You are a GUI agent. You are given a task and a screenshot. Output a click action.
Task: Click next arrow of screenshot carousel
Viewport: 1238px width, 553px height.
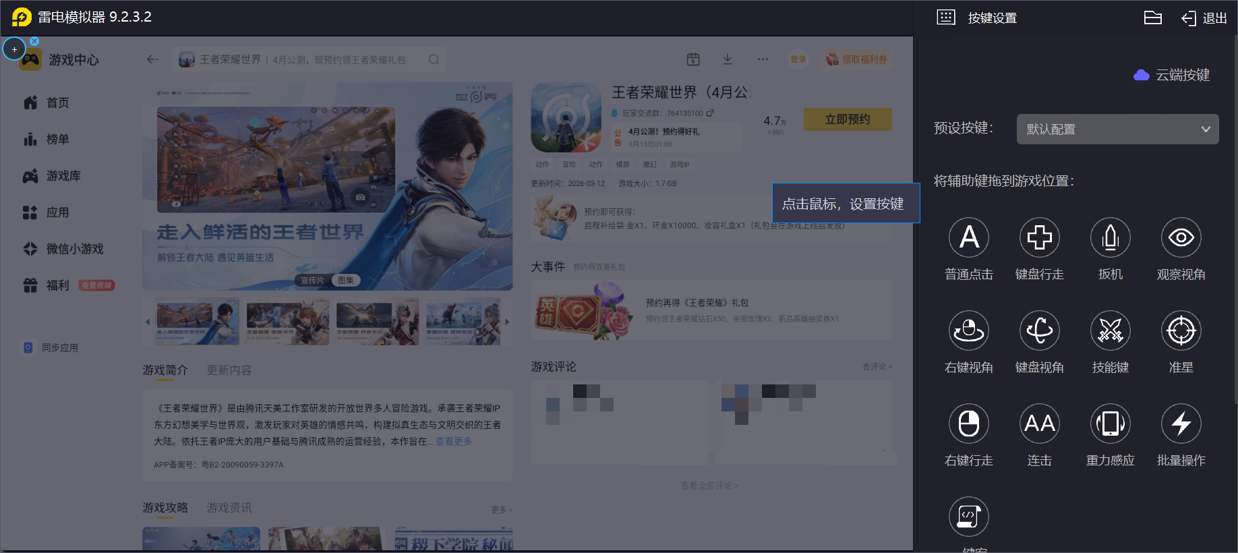(x=508, y=322)
